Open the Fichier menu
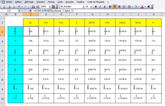Screen dimensions: 165x106 click(9, 2)
